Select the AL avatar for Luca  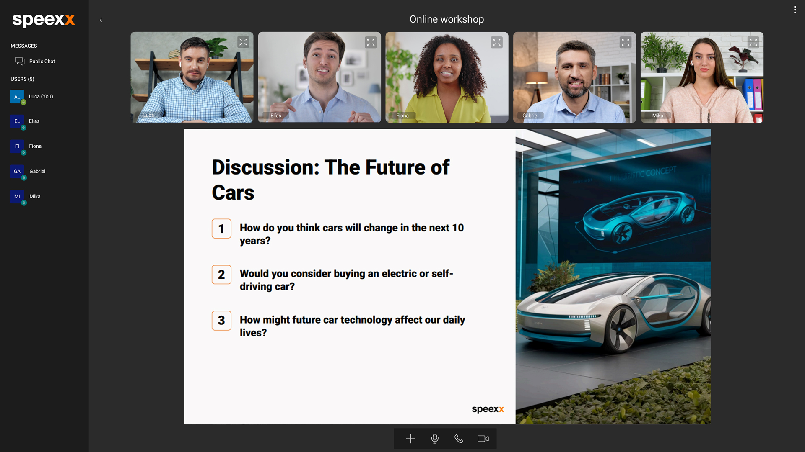click(17, 97)
